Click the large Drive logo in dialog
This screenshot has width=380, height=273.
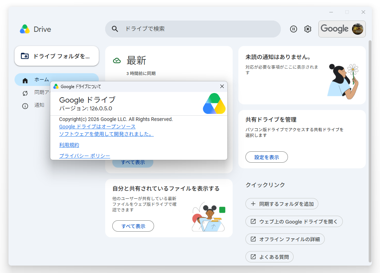click(214, 103)
